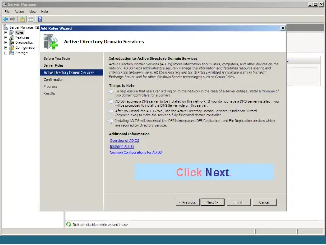The width and height of the screenshot is (326, 245).
Task: Open the Help menu
Action: click(44, 11)
